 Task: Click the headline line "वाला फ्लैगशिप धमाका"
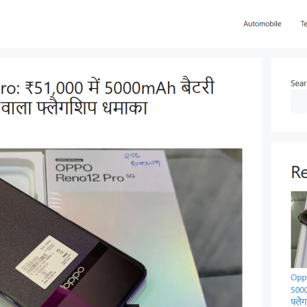pos(74,108)
